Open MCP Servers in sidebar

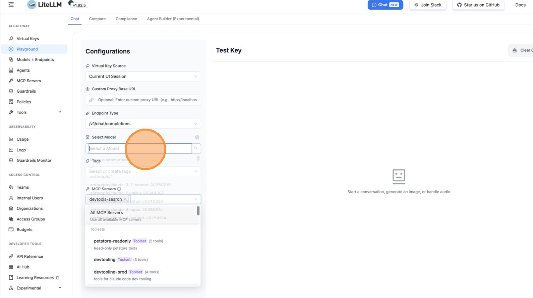pos(29,81)
